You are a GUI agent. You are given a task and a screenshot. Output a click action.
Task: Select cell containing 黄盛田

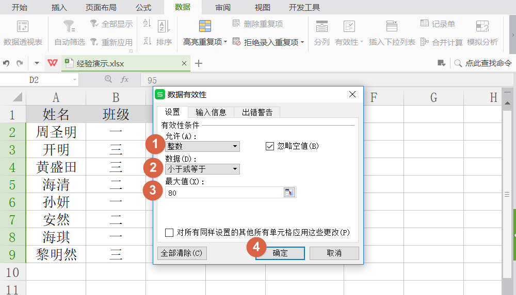pyautogui.click(x=56, y=167)
